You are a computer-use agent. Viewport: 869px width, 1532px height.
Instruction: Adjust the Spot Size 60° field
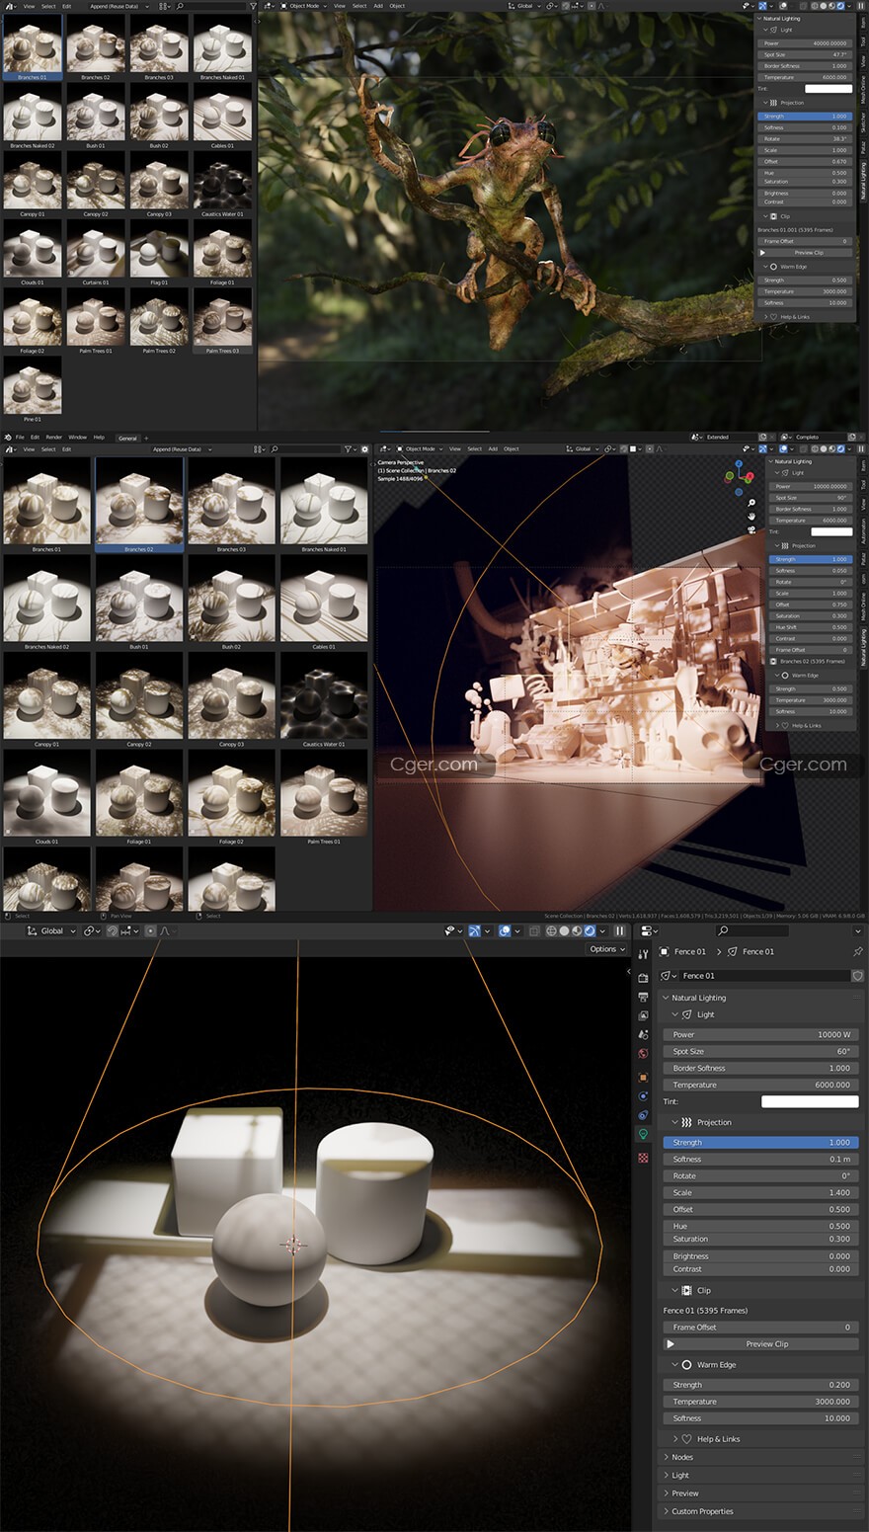(x=760, y=1051)
